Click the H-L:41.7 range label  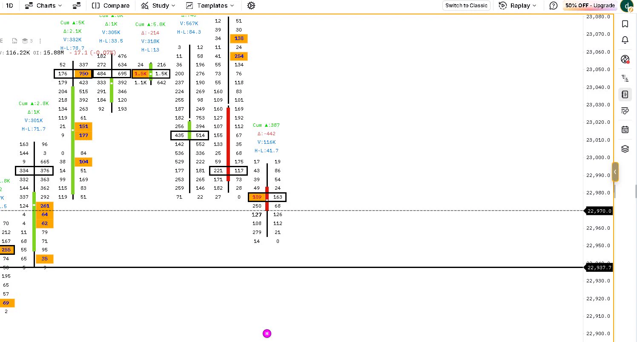tap(267, 151)
